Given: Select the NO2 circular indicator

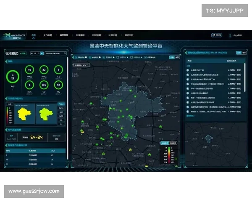Looking at the screenshot, I should (x=29, y=84).
